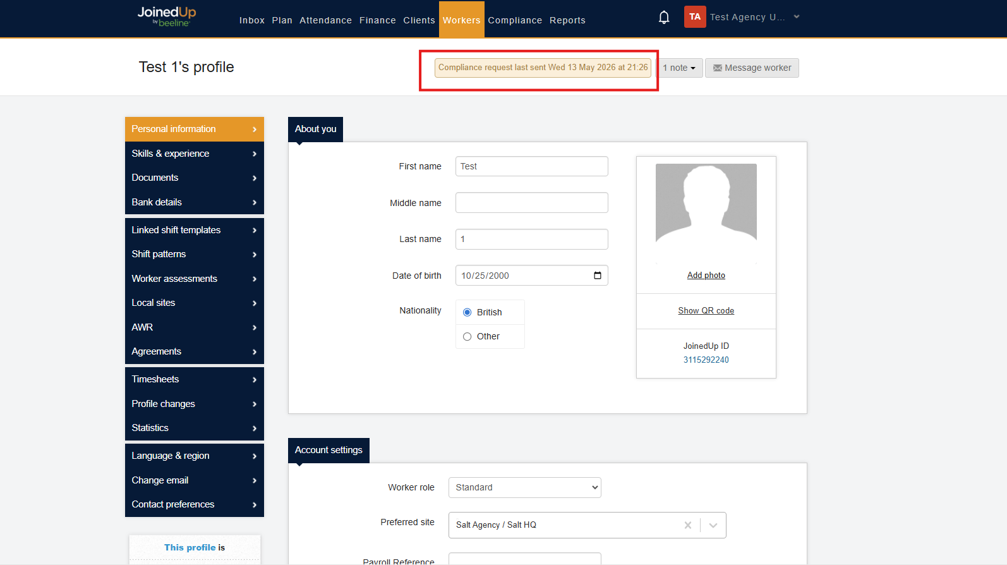This screenshot has height=565, width=1007.
Task: Go to the Clients menu
Action: [419, 20]
